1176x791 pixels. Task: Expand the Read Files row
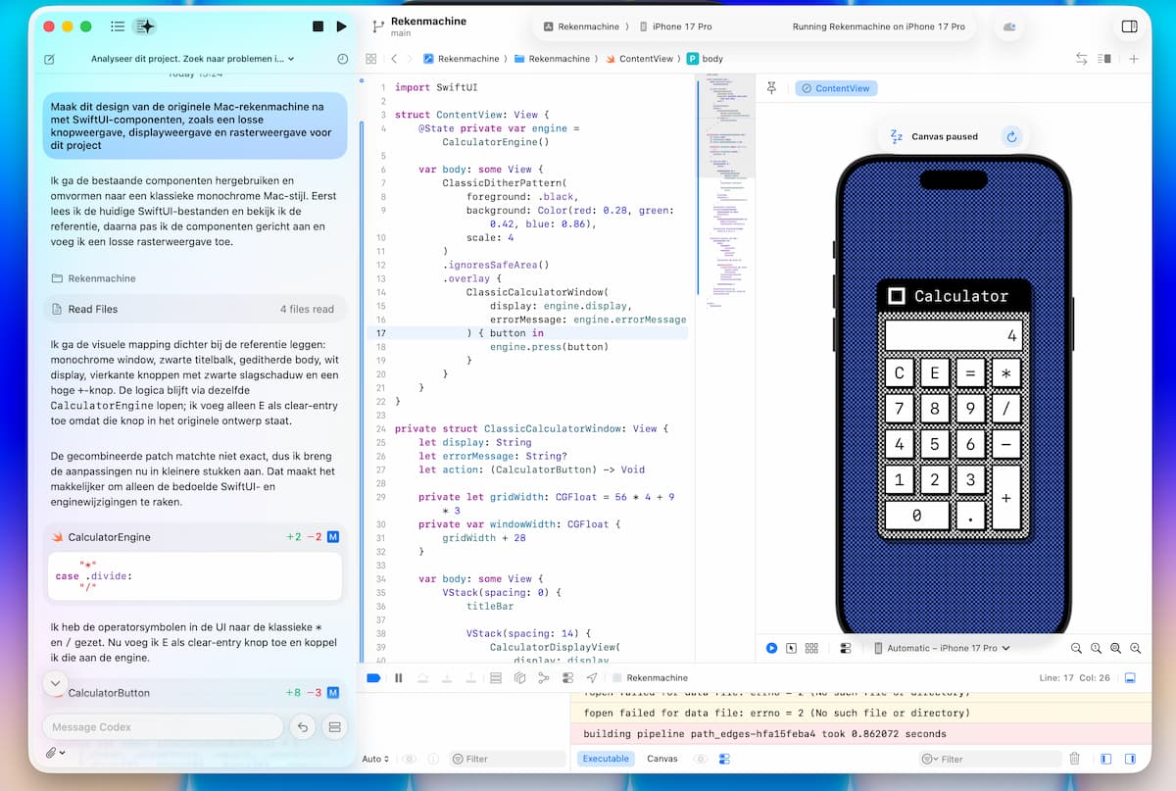coord(195,309)
